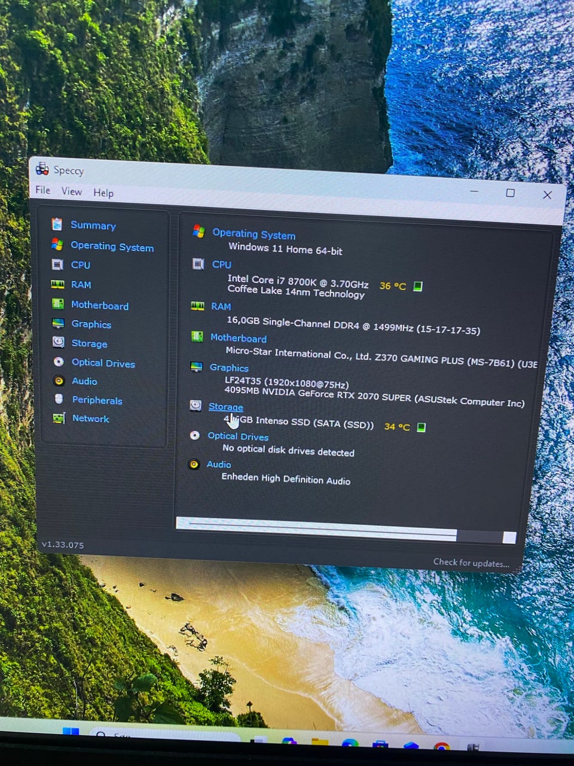
Task: Open the Windows Start button on taskbar
Action: tap(71, 731)
